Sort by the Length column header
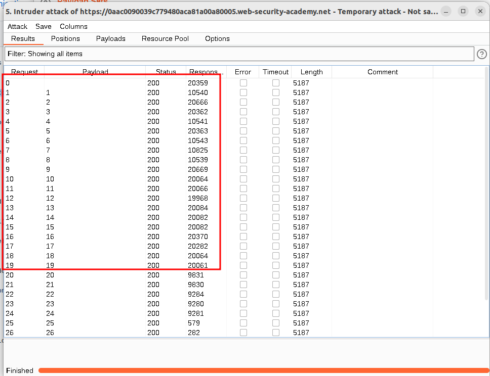Image resolution: width=490 pixels, height=376 pixels. click(311, 72)
